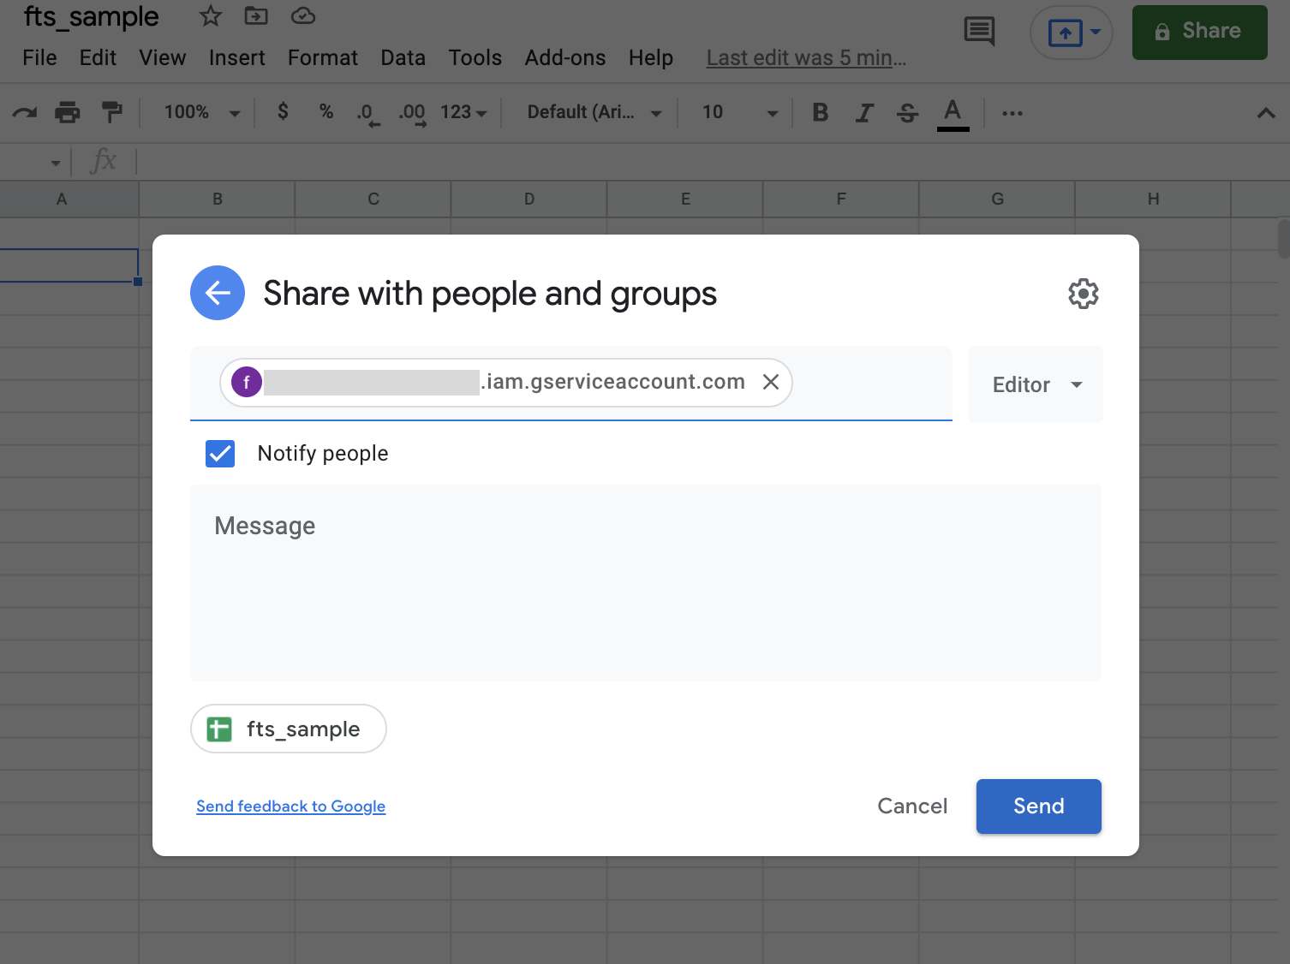Open Send feedback to Google link
This screenshot has width=1290, height=964.
[x=290, y=806]
